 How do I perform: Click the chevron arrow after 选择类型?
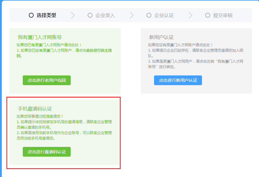(73, 15)
